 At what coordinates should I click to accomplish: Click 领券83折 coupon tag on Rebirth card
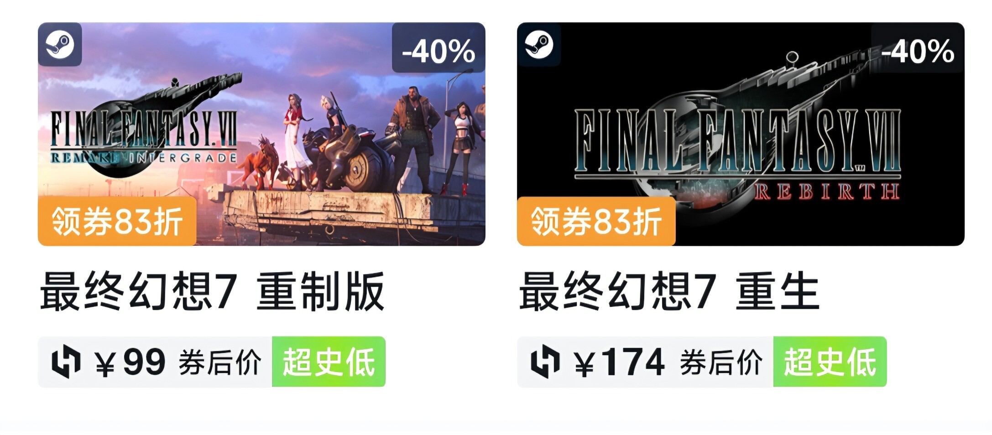(596, 221)
